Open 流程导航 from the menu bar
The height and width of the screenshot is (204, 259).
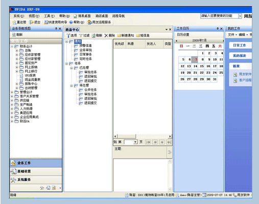pyautogui.click(x=119, y=16)
